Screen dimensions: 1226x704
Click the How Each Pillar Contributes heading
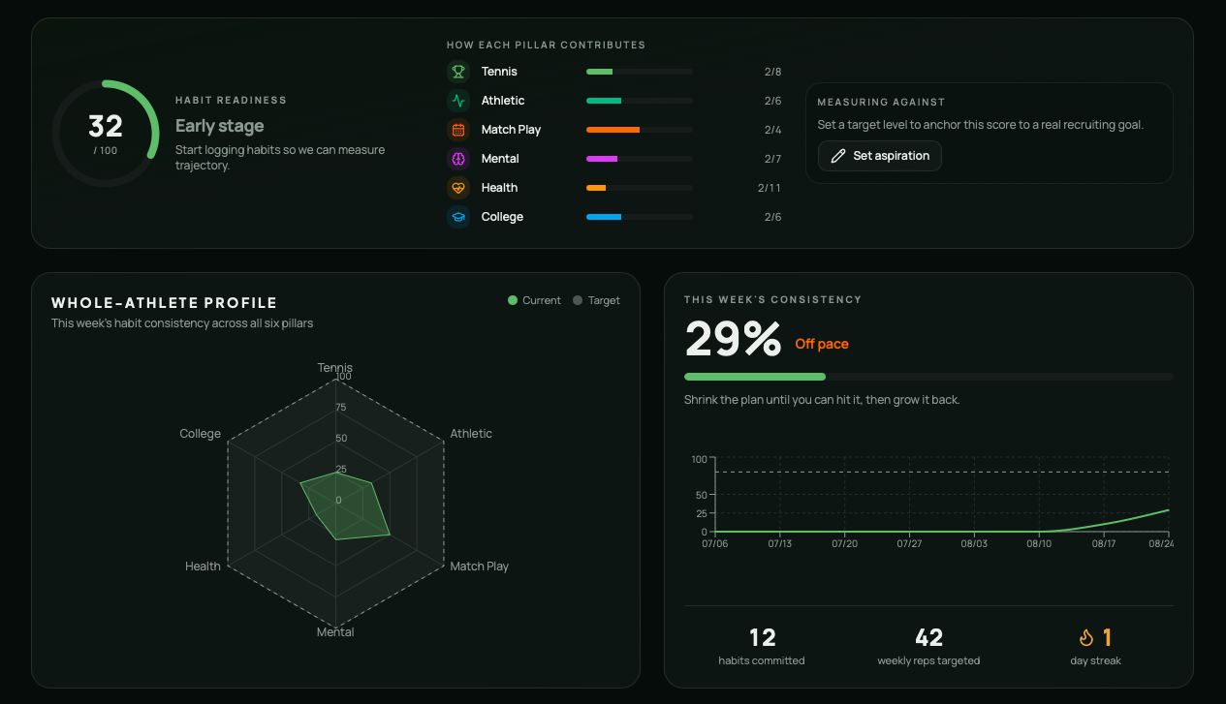point(546,46)
